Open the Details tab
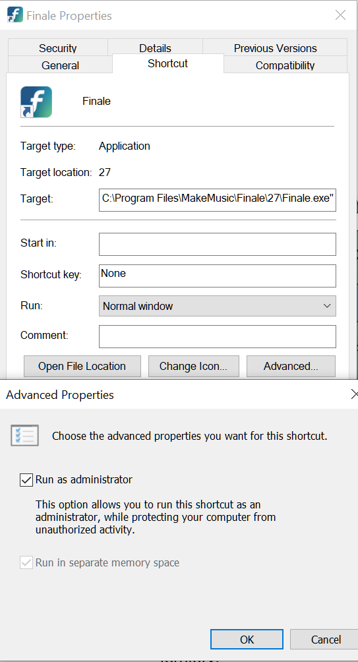Image resolution: width=358 pixels, height=662 pixels. pyautogui.click(x=155, y=47)
